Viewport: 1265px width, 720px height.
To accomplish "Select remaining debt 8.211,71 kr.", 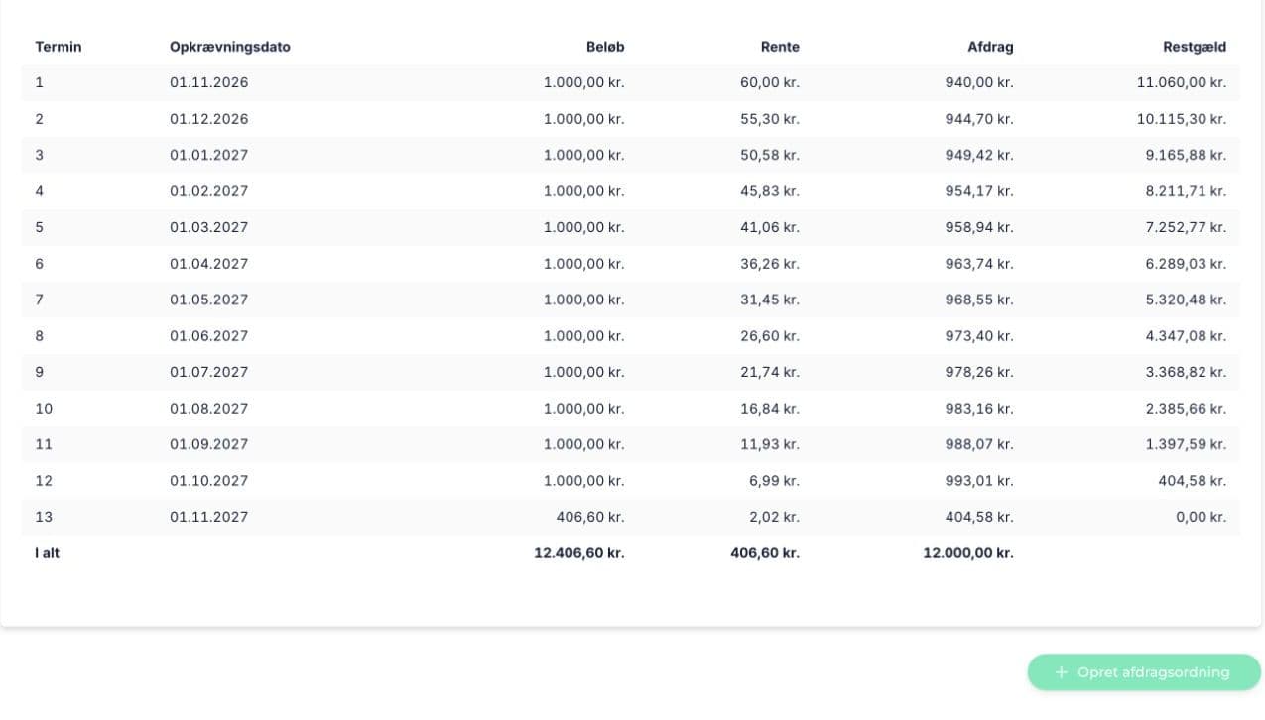I will [1187, 191].
